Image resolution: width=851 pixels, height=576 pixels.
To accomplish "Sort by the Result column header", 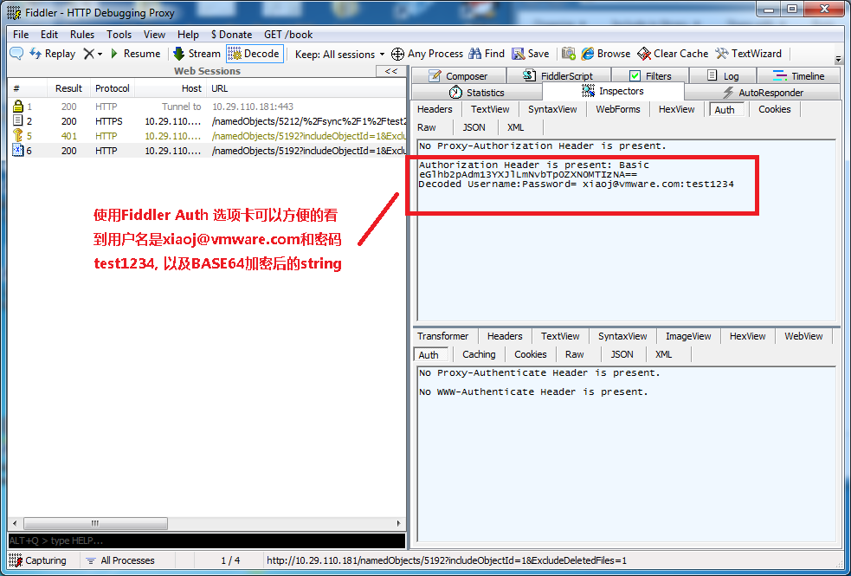I will 68,88.
